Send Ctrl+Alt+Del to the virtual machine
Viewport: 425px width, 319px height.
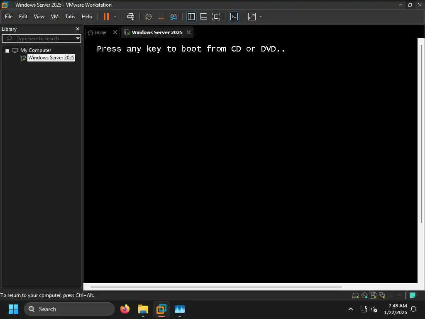pos(131,17)
